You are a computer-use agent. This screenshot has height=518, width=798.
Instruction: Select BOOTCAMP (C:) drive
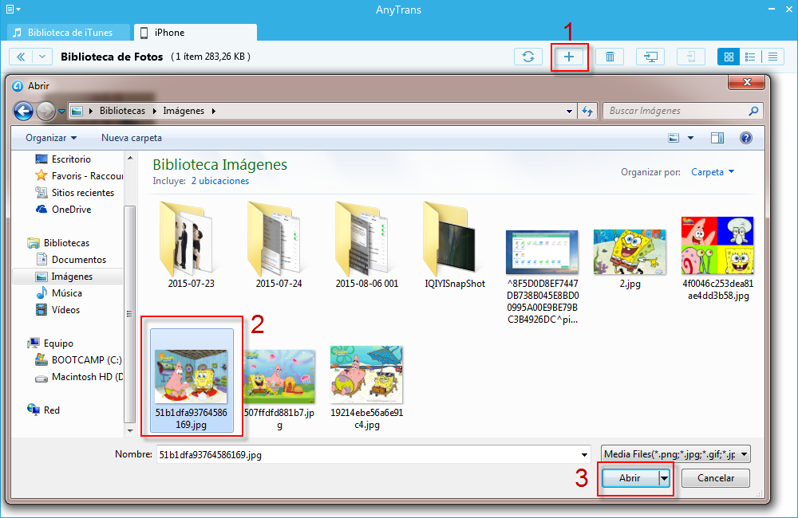tap(78, 360)
